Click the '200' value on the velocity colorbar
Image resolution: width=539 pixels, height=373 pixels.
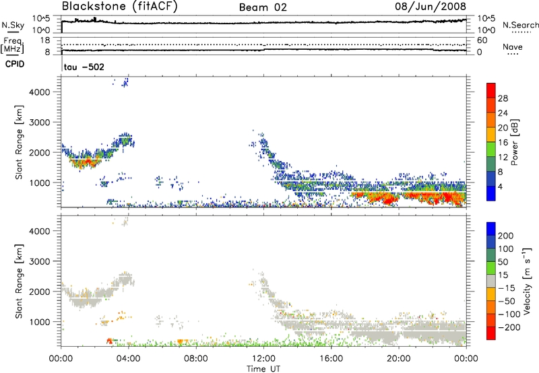click(x=506, y=236)
